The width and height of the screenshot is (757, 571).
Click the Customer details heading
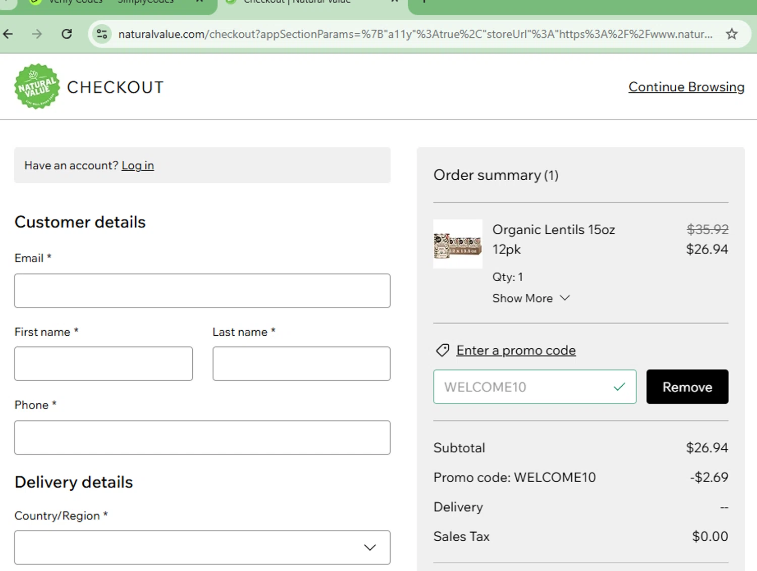tap(80, 222)
